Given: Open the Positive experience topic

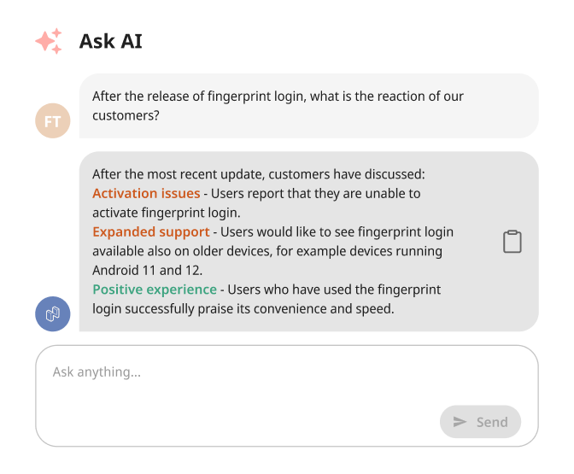Looking at the screenshot, I should [155, 290].
